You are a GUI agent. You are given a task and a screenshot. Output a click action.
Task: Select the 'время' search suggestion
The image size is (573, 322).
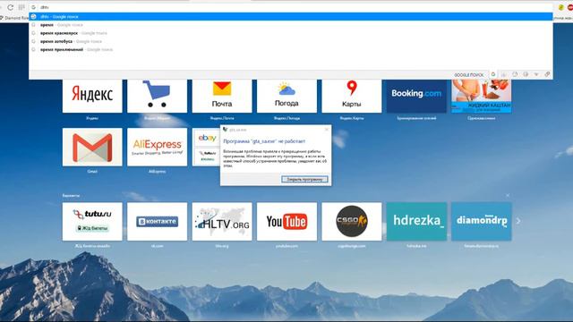pyautogui.click(x=291, y=25)
